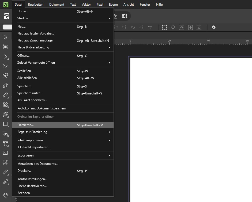Image resolution: width=252 pixels, height=202 pixels.
Task: Select the Rectangle shape tool
Action: click(5, 124)
